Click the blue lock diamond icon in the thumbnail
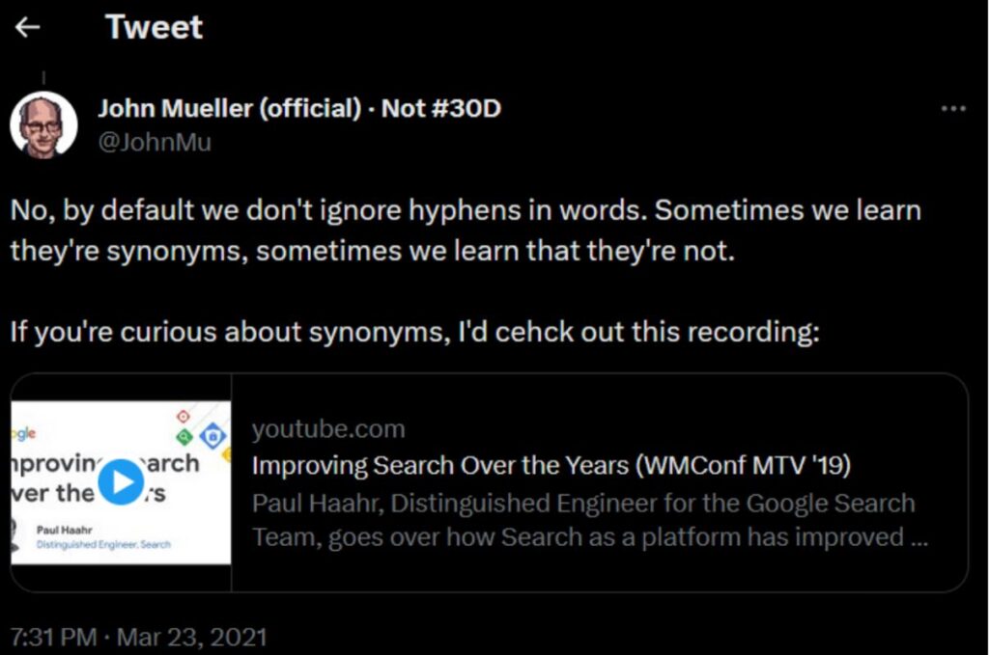The width and height of the screenshot is (989, 655). coord(212,436)
